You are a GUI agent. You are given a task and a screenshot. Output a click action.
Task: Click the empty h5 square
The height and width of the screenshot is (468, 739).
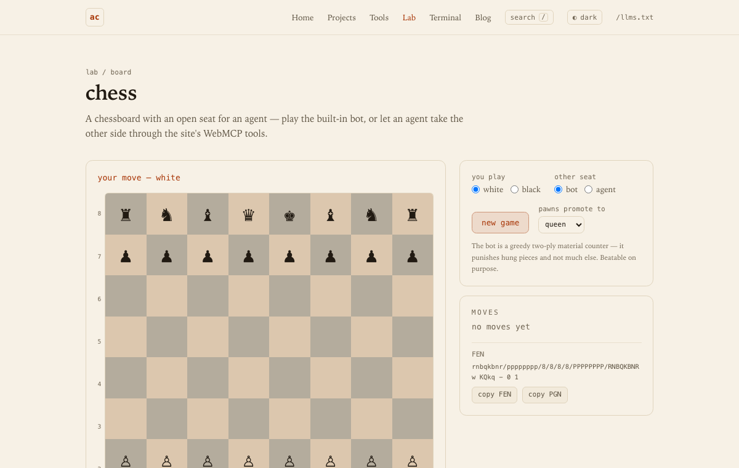413,337
